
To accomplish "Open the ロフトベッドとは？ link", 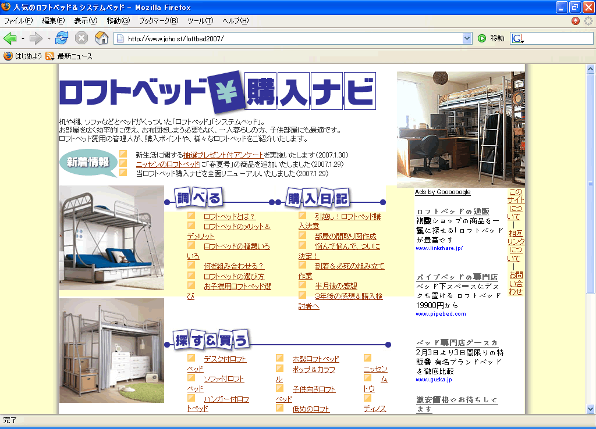I will (229, 217).
